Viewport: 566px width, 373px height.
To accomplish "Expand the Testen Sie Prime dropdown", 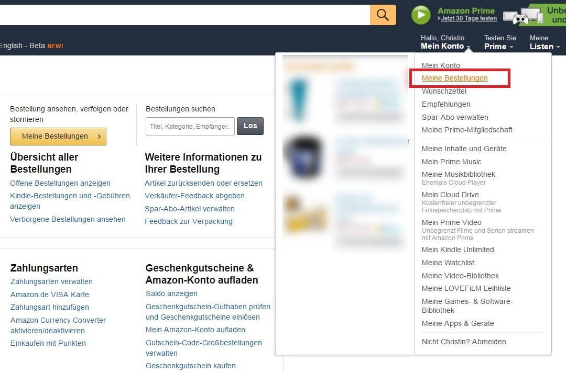I will coord(500,42).
